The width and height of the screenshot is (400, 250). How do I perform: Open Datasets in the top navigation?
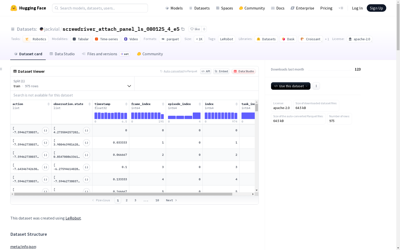pyautogui.click(x=199, y=8)
